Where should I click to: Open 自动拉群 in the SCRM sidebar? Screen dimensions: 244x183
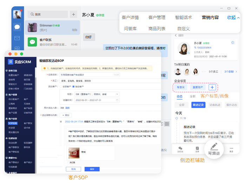[13, 143]
